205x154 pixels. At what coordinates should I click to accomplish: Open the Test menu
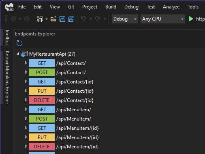(151, 7)
